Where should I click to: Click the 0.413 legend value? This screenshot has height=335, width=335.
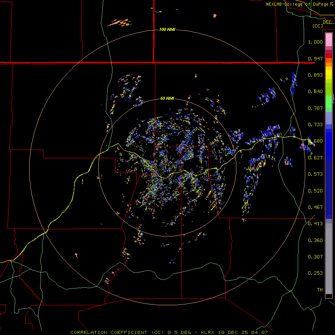[315, 224]
